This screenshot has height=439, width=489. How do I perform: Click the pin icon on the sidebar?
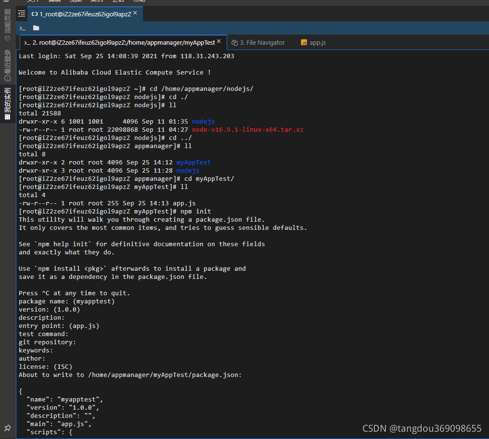click(x=8, y=428)
